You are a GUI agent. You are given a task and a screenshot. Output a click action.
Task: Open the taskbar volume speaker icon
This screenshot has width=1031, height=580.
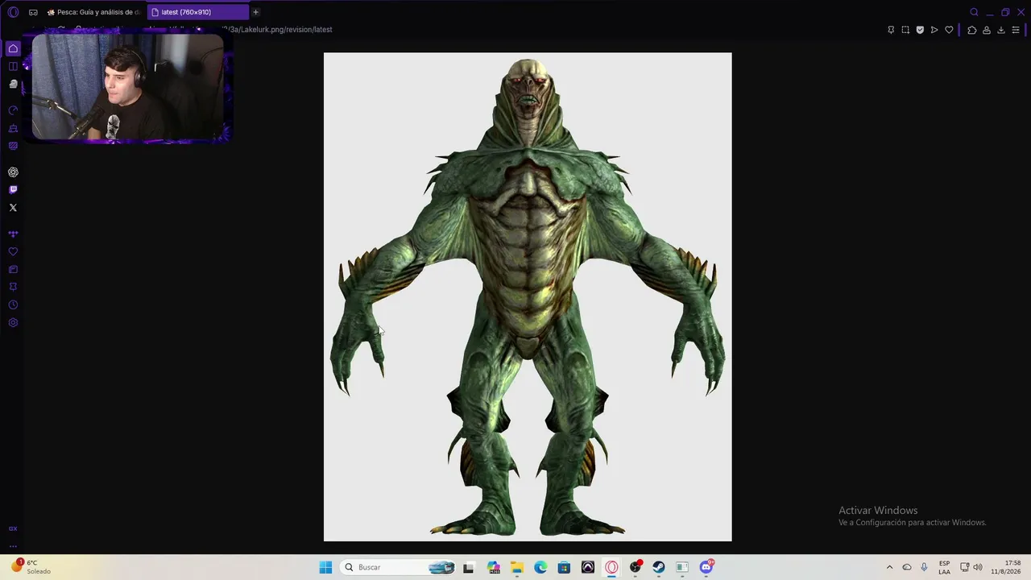pyautogui.click(x=978, y=567)
